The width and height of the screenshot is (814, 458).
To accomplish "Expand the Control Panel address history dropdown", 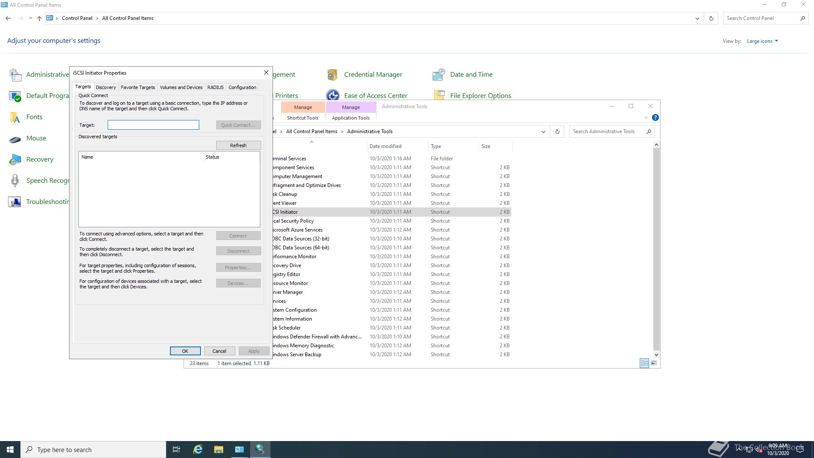I will [697, 18].
